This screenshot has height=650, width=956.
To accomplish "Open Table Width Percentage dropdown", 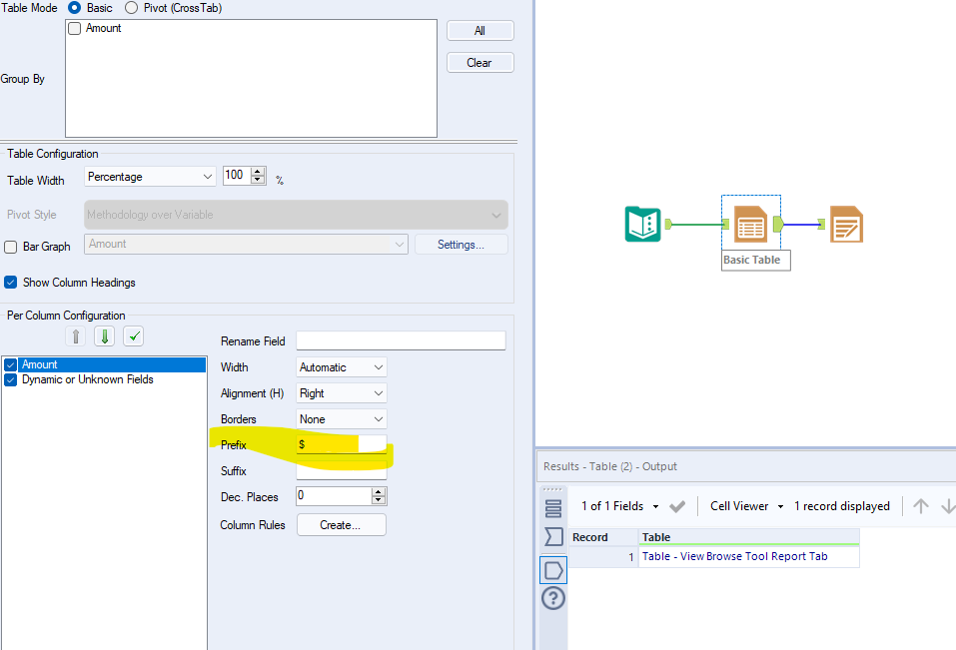I will [150, 177].
